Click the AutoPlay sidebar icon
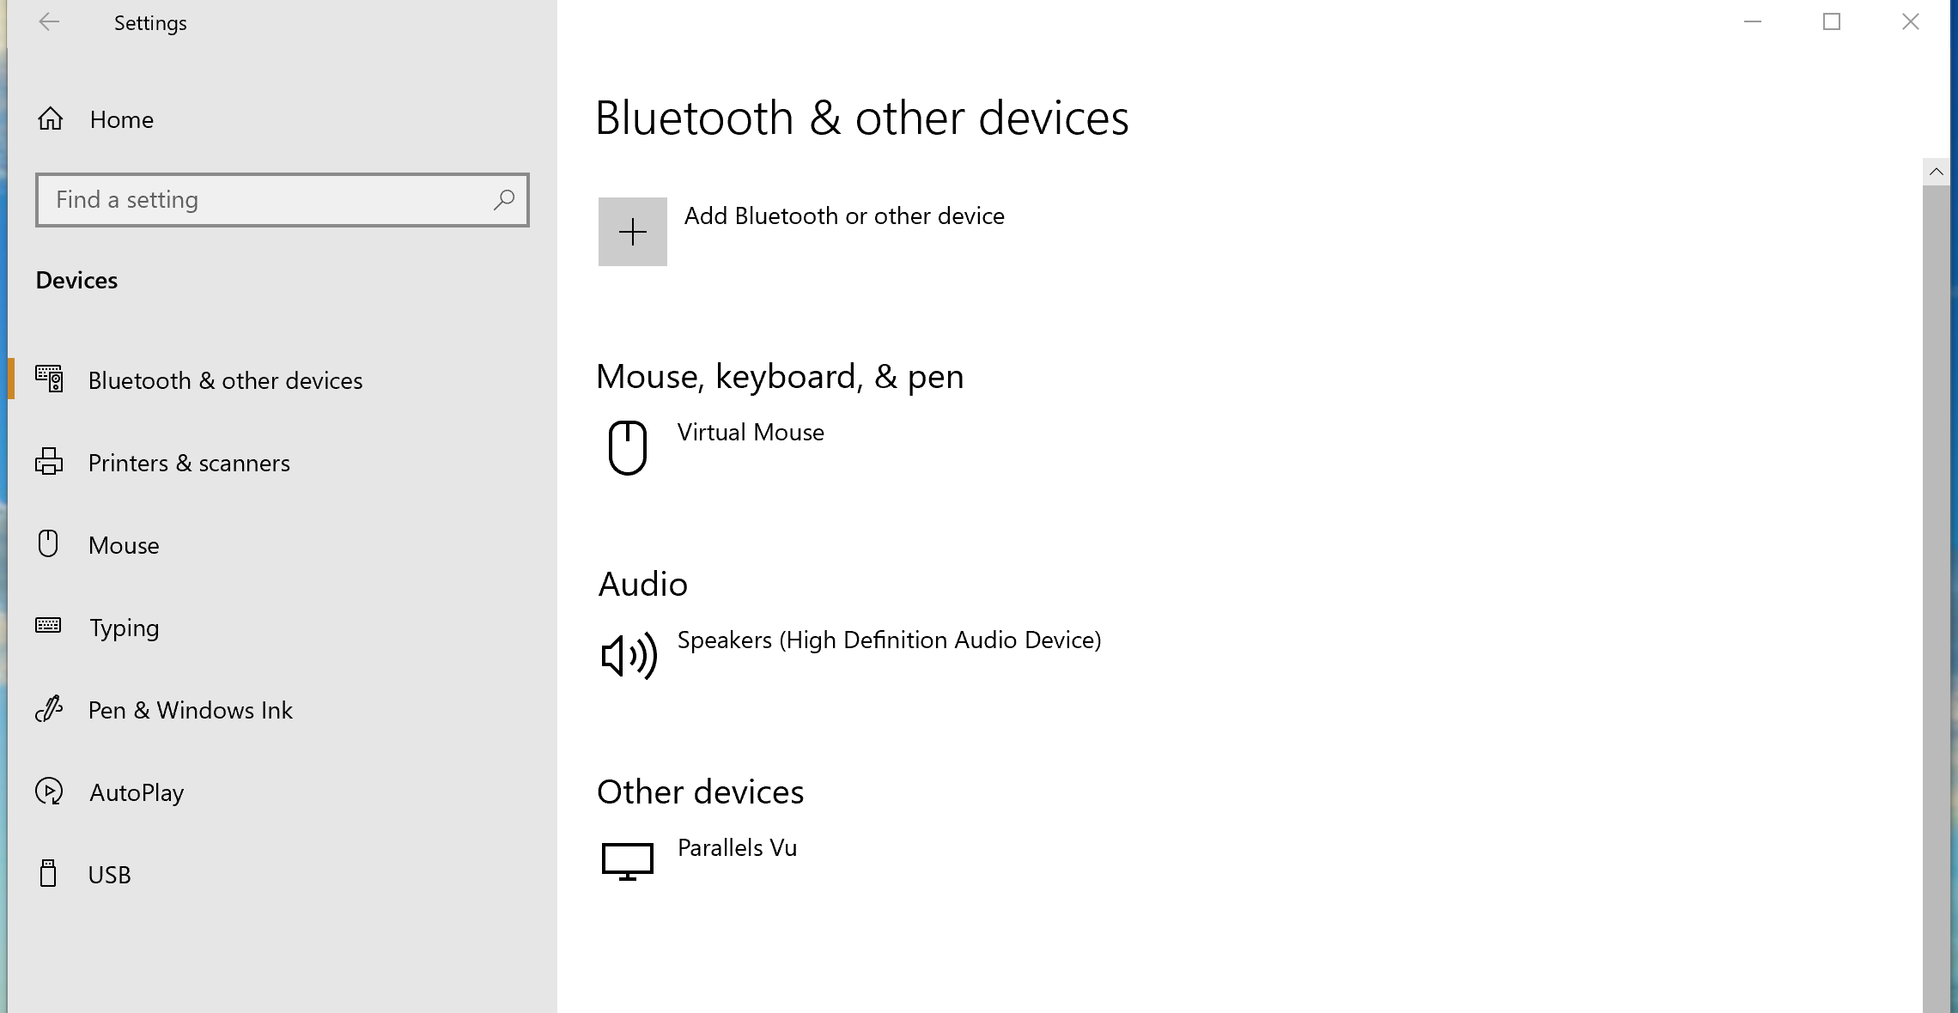 tap(49, 792)
